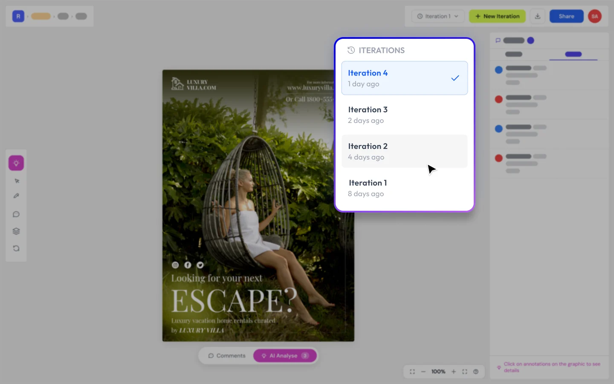
Task: Click the zoom in plus icon
Action: [454, 372]
